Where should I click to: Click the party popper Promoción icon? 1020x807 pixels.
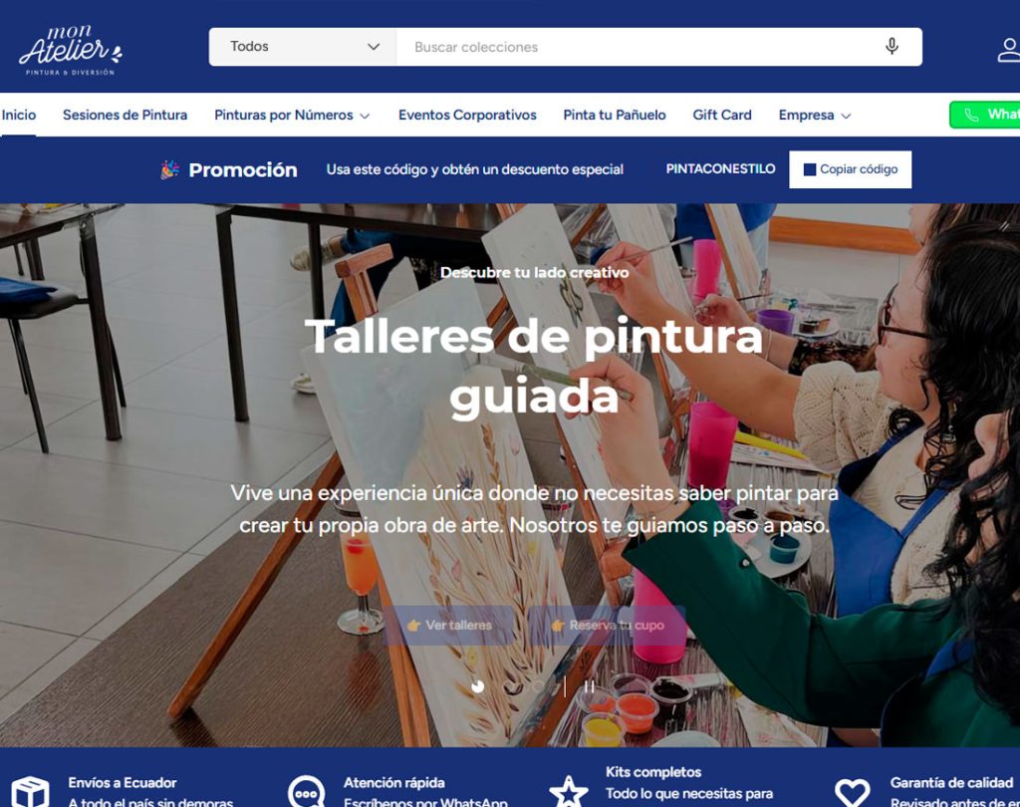pos(169,169)
